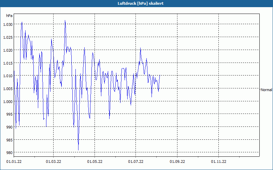This screenshot has height=170, width=273.
Task: Click the '01.05.22' date label
Action: [95, 162]
